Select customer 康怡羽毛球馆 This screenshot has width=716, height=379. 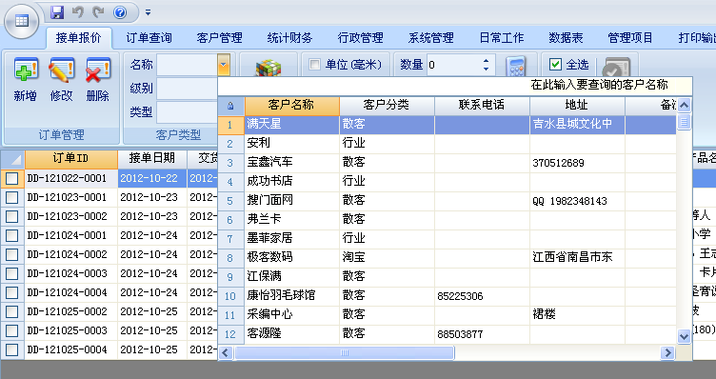(x=460, y=296)
